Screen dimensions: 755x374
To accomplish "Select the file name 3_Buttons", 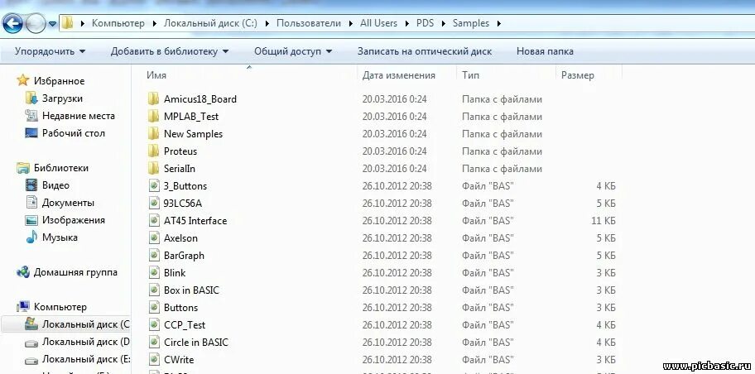I will coord(185,186).
